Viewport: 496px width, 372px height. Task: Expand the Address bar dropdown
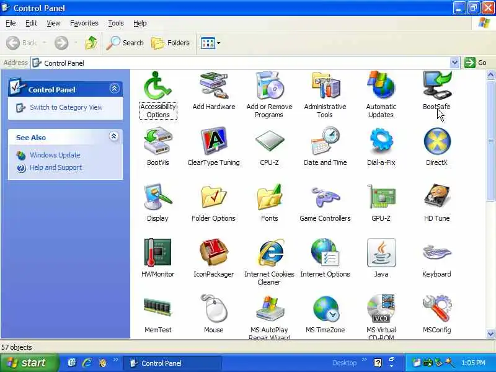tap(454, 63)
